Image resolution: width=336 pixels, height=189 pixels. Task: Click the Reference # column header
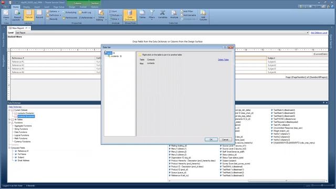(x=53, y=58)
